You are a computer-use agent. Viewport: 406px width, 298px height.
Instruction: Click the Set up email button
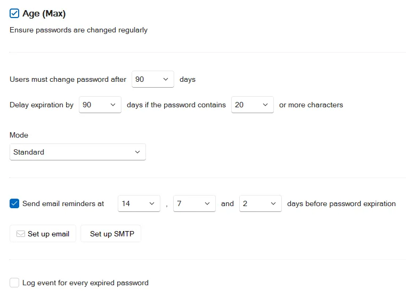point(43,234)
